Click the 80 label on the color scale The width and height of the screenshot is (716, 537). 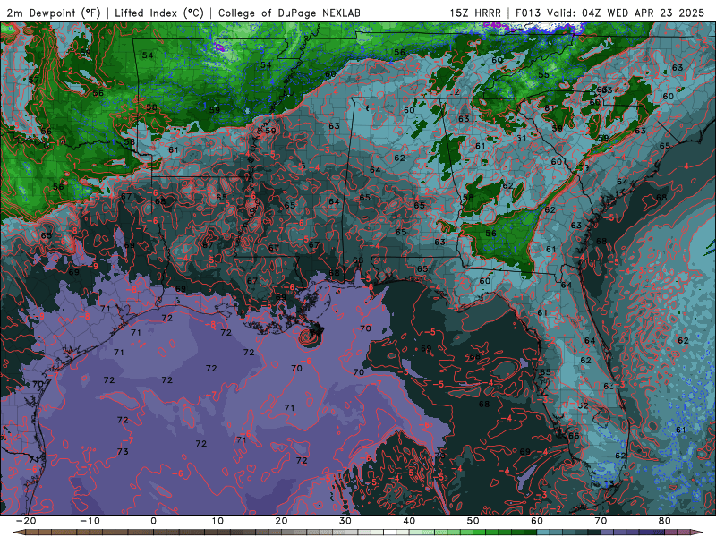coord(665,521)
